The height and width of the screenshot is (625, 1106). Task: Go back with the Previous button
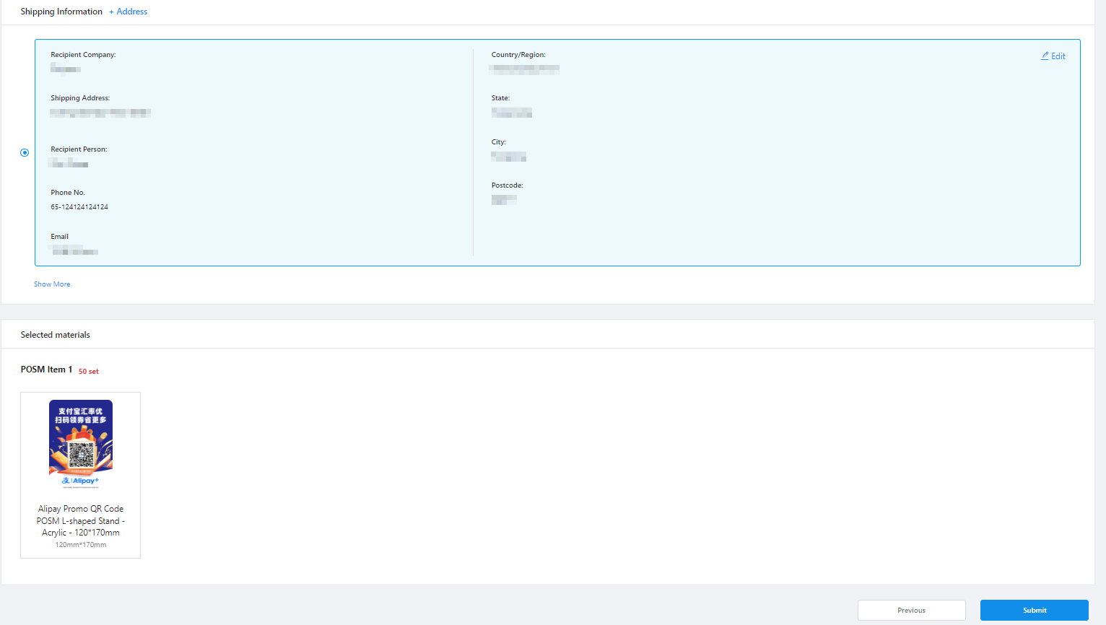click(x=911, y=610)
